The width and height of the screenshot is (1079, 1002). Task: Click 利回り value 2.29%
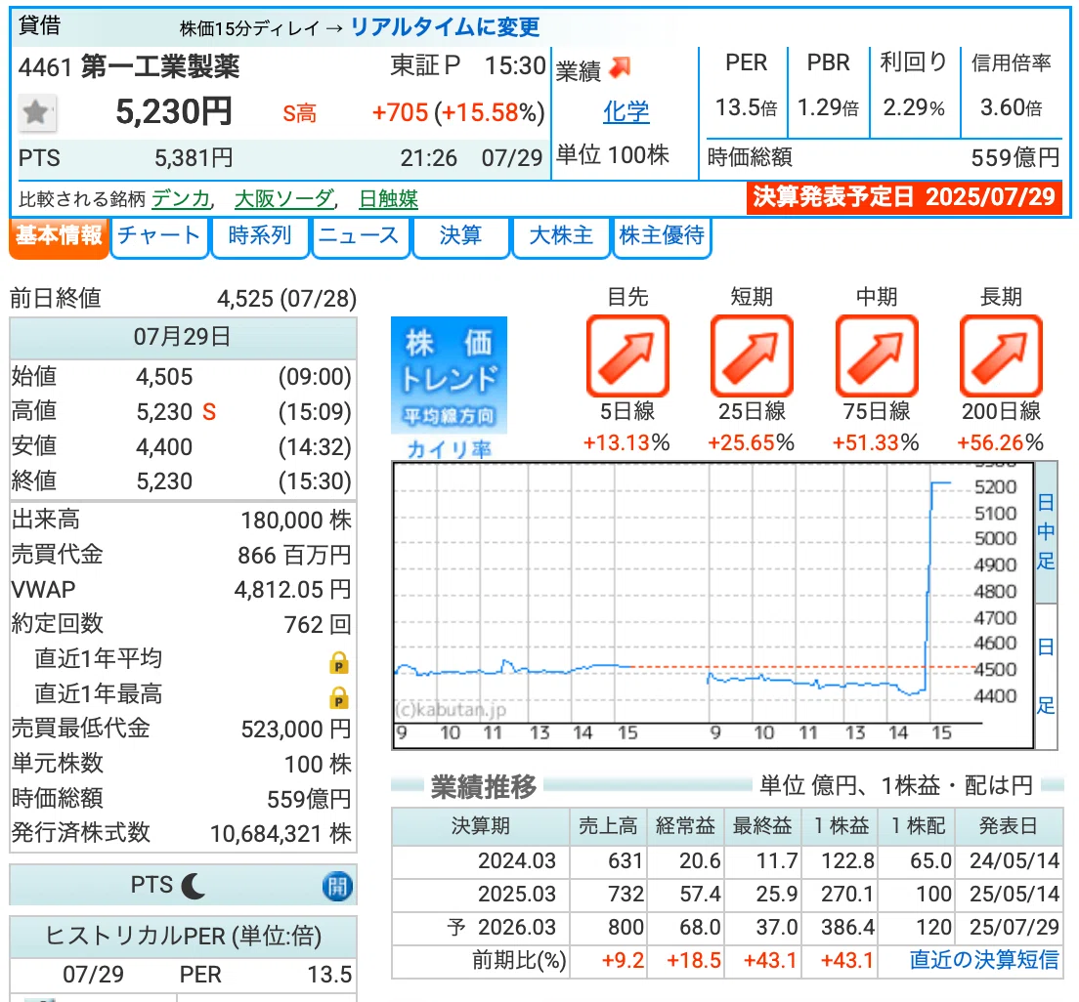click(x=914, y=107)
